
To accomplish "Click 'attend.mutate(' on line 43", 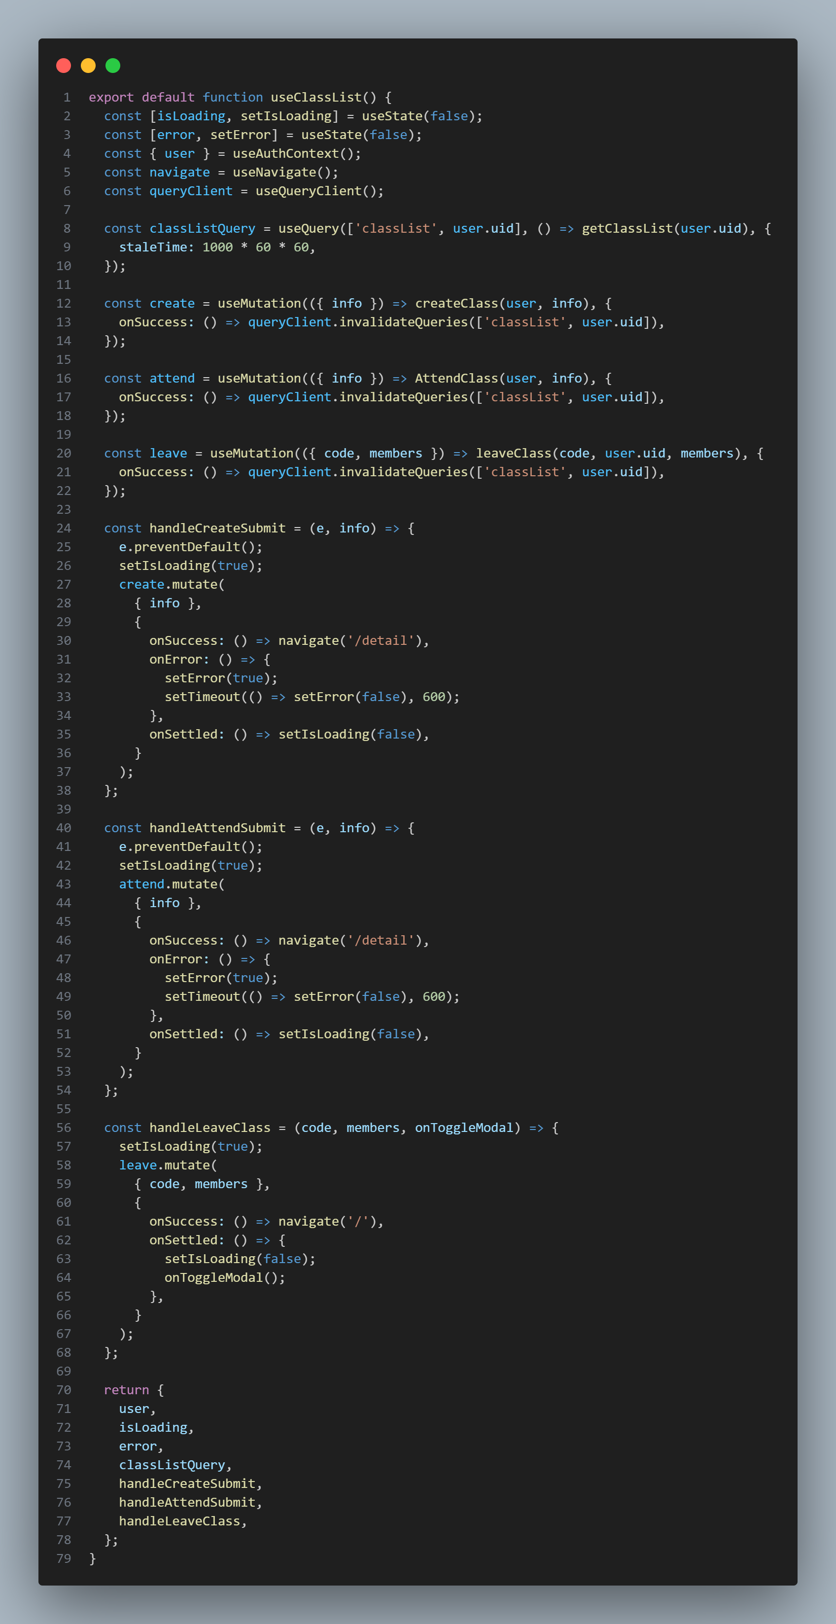I will (172, 884).
